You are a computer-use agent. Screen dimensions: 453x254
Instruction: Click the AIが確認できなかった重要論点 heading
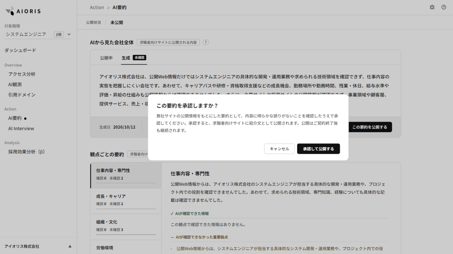(x=199, y=237)
